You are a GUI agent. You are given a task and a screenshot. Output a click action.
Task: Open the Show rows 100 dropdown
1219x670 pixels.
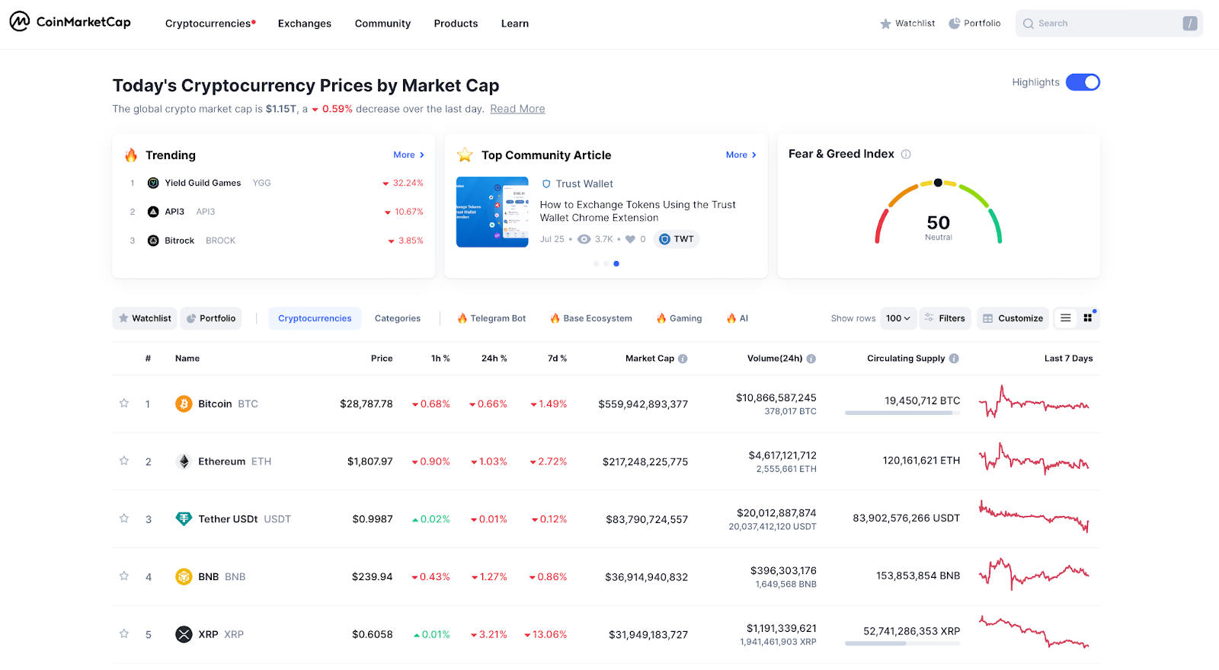[x=898, y=318]
